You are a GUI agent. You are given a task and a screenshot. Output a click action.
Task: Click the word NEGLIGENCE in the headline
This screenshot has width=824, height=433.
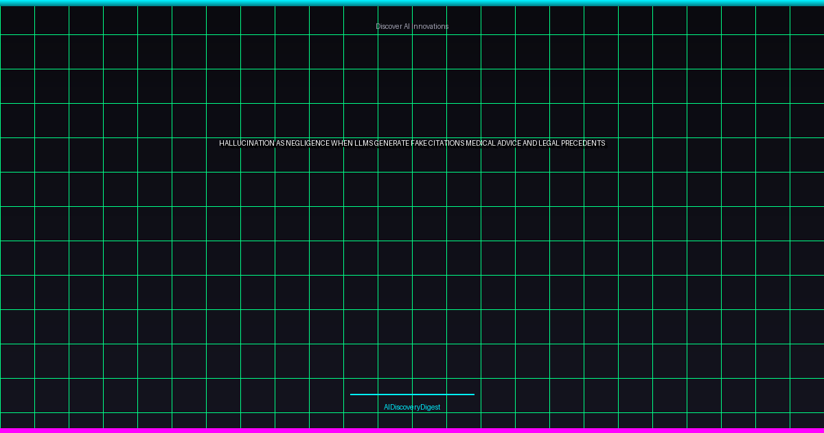point(308,144)
